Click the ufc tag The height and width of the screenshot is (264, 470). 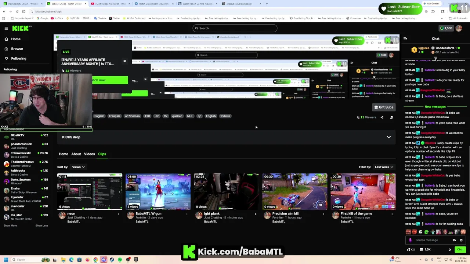point(157,116)
